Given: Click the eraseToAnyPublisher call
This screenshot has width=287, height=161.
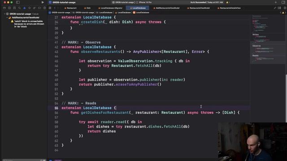Looking at the screenshot, I should (x=136, y=85).
